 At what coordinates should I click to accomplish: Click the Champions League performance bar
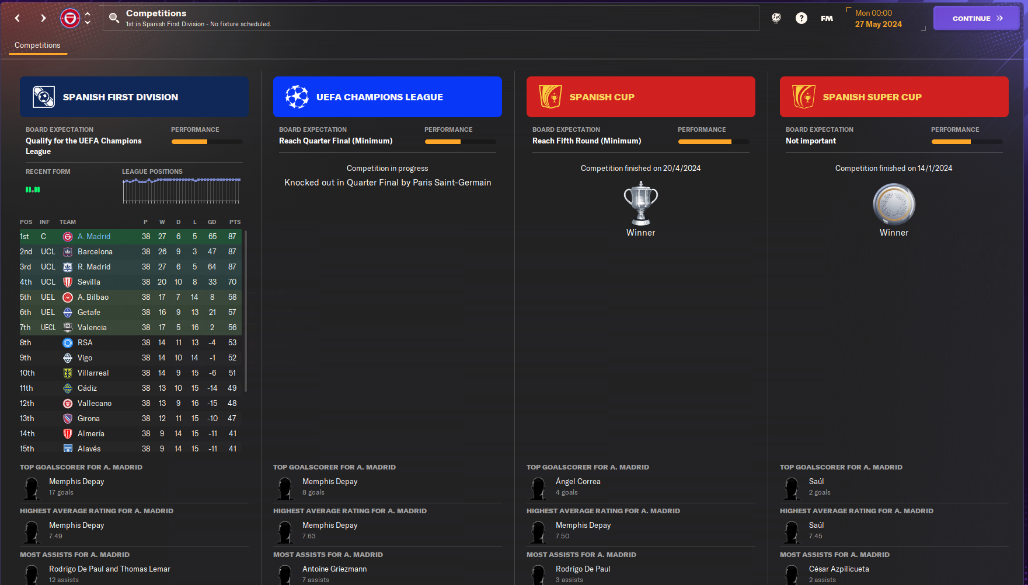coord(461,142)
